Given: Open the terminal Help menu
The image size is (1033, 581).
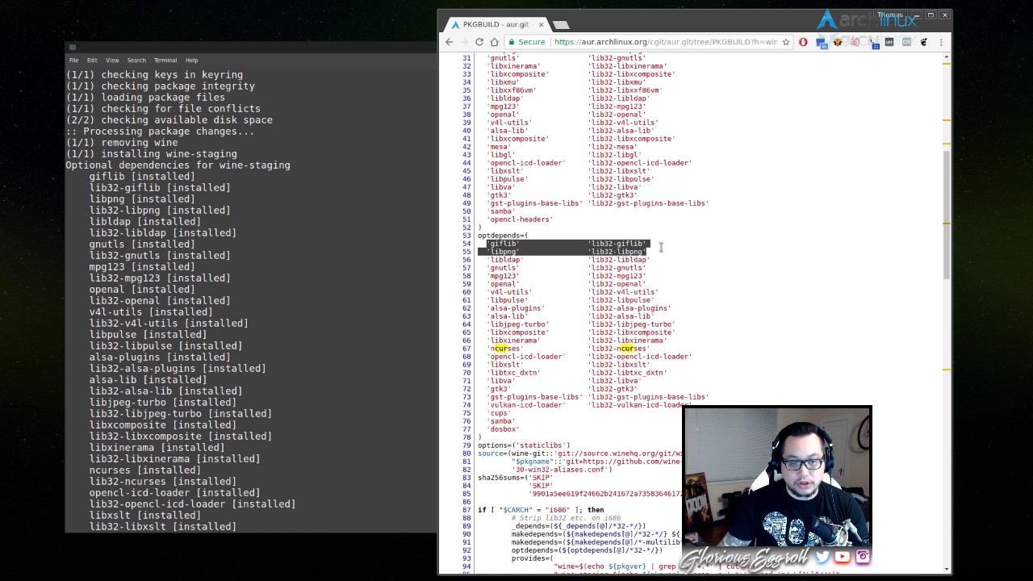Looking at the screenshot, I should click(191, 61).
